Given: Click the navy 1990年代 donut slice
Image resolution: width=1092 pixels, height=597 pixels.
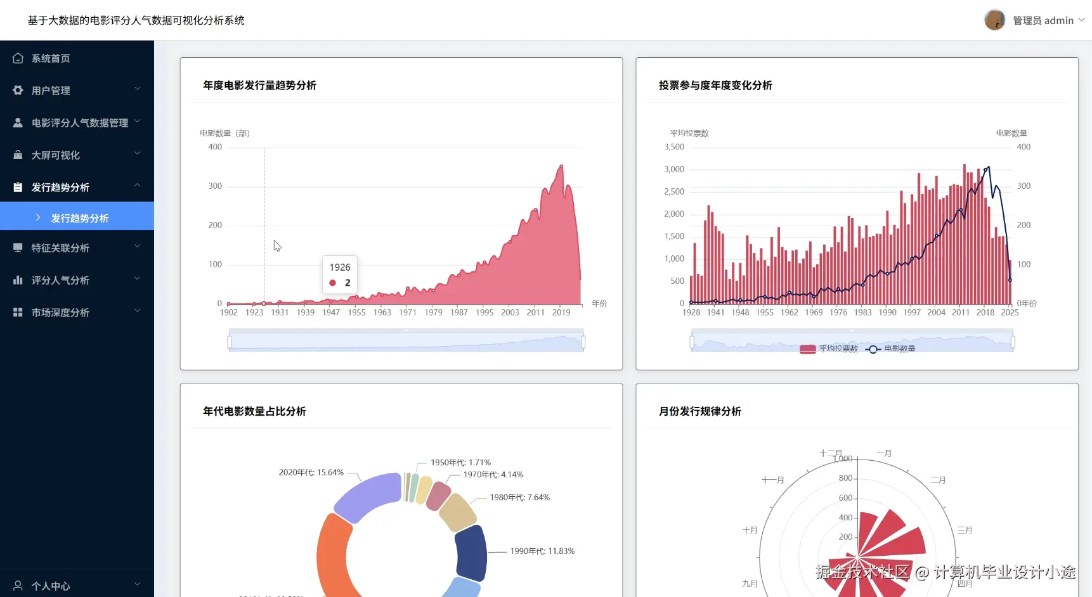Looking at the screenshot, I should pyautogui.click(x=471, y=553).
